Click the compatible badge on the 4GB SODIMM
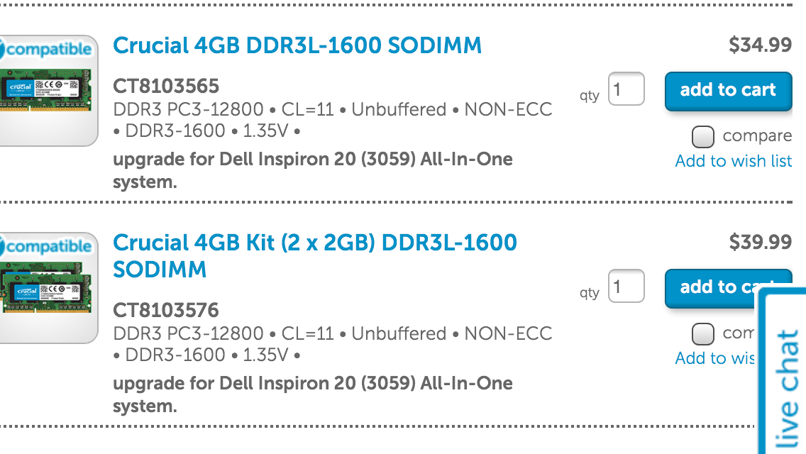The width and height of the screenshot is (806, 454). (x=46, y=50)
